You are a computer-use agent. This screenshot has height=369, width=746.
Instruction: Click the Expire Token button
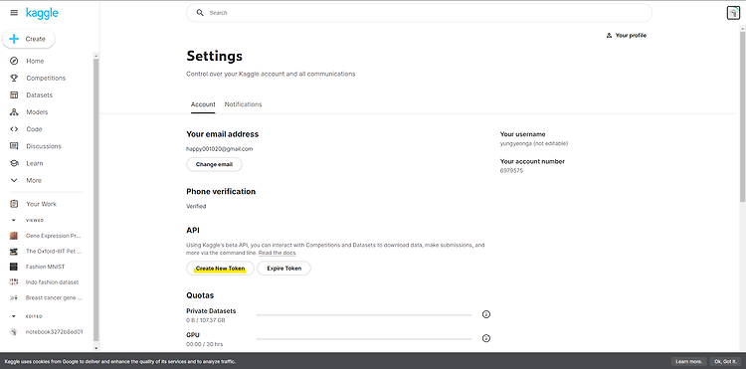(x=284, y=269)
